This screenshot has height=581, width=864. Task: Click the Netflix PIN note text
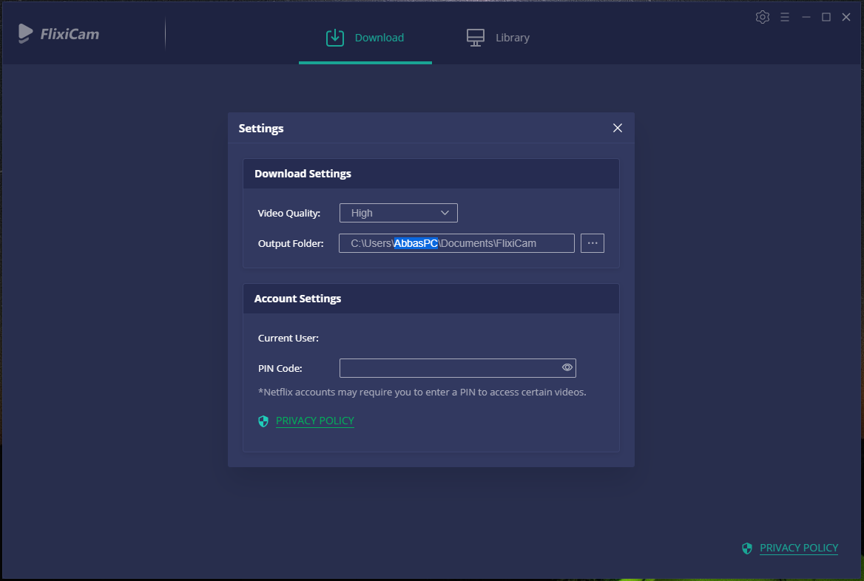(422, 392)
